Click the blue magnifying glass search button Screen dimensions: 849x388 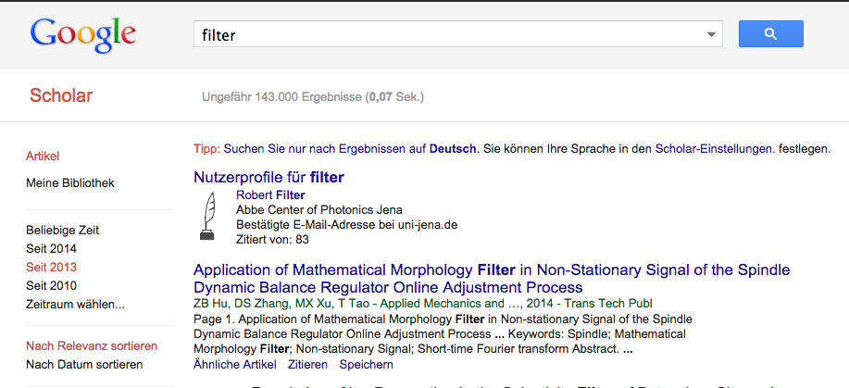(x=770, y=34)
